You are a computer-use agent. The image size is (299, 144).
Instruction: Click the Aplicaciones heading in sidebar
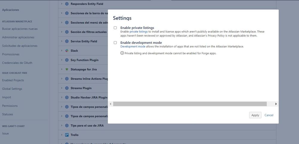[x=10, y=10]
